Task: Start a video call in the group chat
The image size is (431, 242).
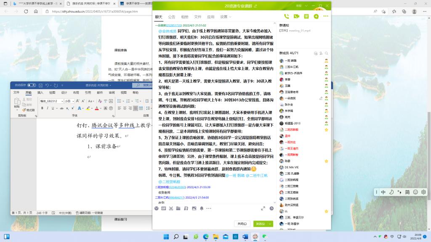Action: click(296, 17)
